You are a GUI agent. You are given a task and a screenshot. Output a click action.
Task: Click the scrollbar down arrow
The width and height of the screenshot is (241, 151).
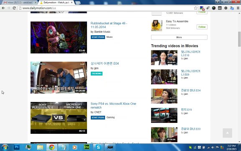(239, 142)
